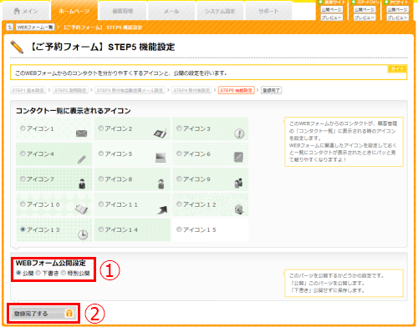Go to STEP1 基本設定 step
The height and width of the screenshot is (327, 418).
(x=28, y=90)
